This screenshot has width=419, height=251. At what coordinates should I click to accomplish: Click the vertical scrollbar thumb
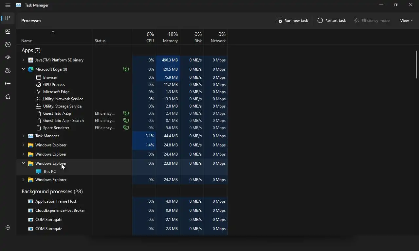tap(416, 64)
